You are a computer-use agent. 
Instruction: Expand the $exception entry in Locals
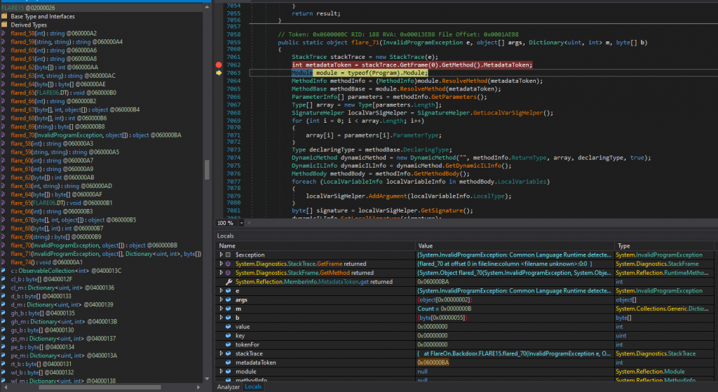(x=222, y=255)
